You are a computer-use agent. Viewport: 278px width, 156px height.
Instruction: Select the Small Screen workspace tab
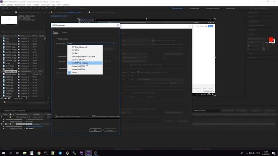(x=212, y=8)
